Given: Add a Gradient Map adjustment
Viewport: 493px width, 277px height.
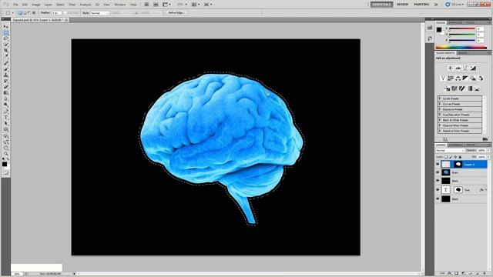Looking at the screenshot, I should pyautogui.click(x=470, y=88).
